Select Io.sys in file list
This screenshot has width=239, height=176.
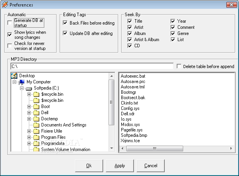(126, 119)
